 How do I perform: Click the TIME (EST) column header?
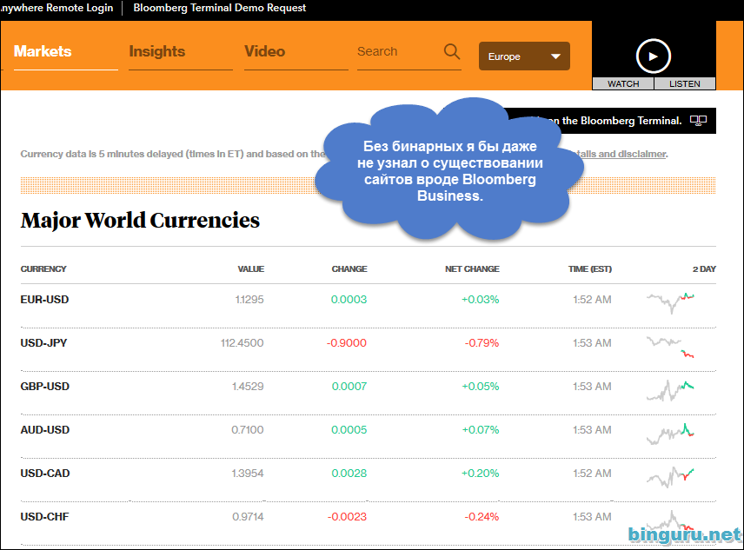pyautogui.click(x=590, y=268)
